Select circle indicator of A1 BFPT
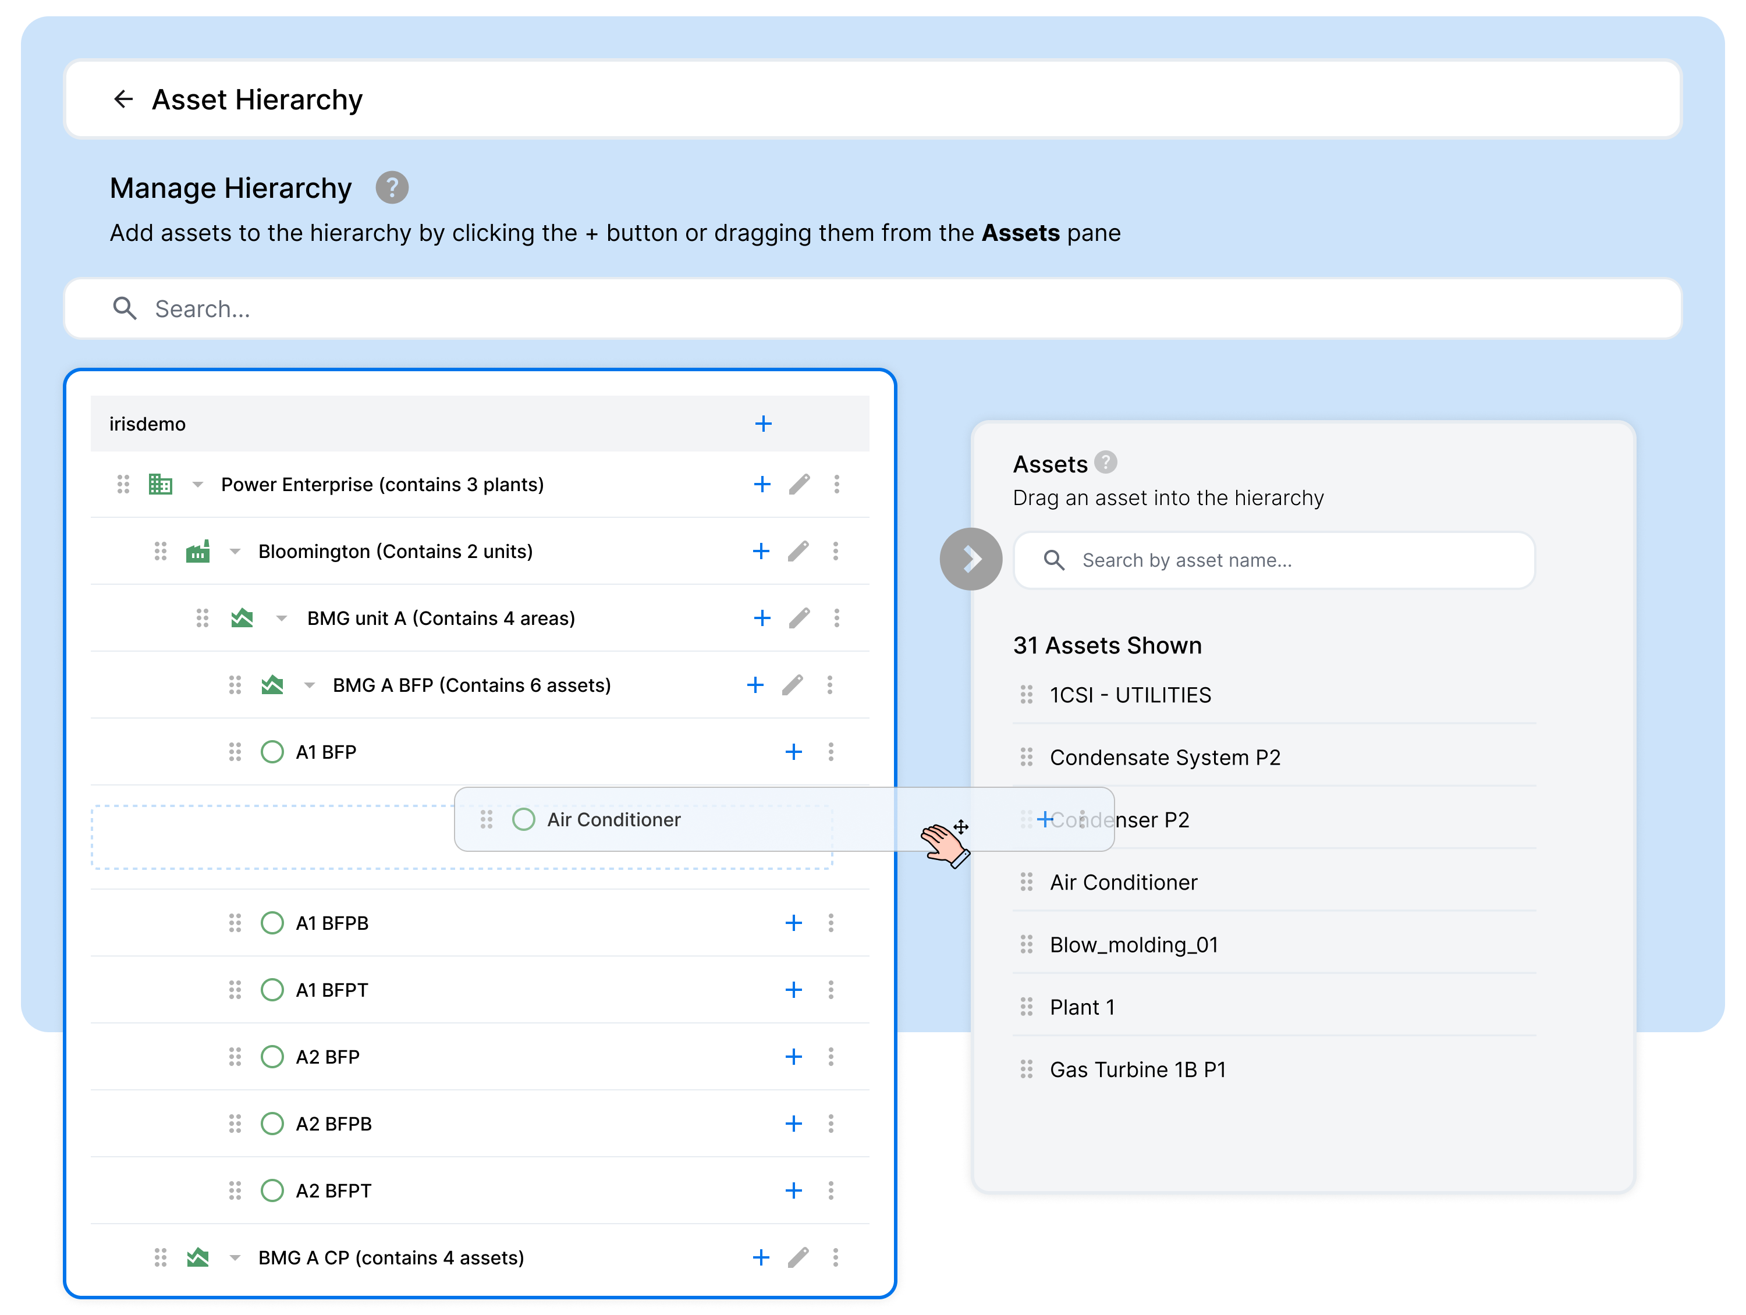Viewport: 1746px width, 1315px height. pos(272,990)
